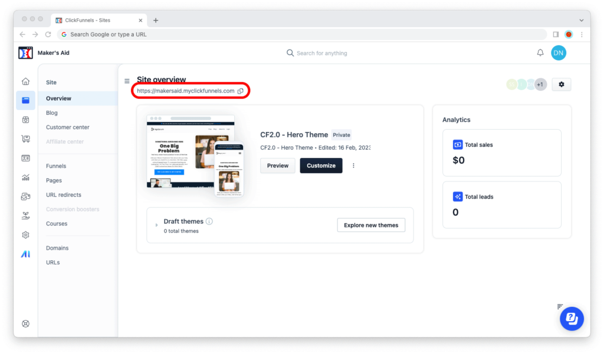Image resolution: width=604 pixels, height=354 pixels.
Task: Click the Search for anything field
Action: (321, 53)
